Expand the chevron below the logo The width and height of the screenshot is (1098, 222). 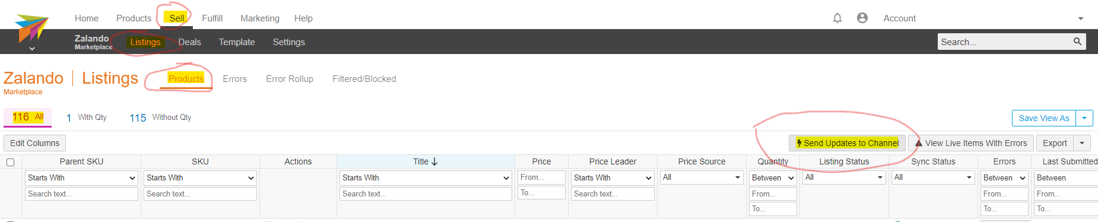32,49
